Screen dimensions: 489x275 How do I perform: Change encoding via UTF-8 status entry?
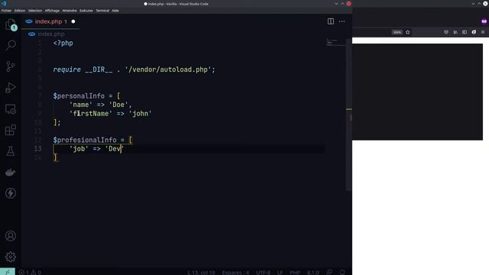[263, 272]
